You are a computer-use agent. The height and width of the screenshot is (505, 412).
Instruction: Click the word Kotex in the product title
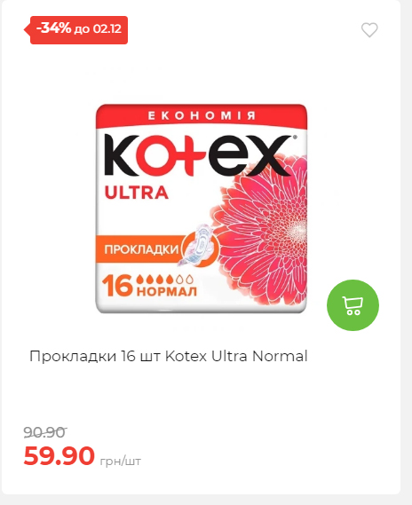[186, 356]
